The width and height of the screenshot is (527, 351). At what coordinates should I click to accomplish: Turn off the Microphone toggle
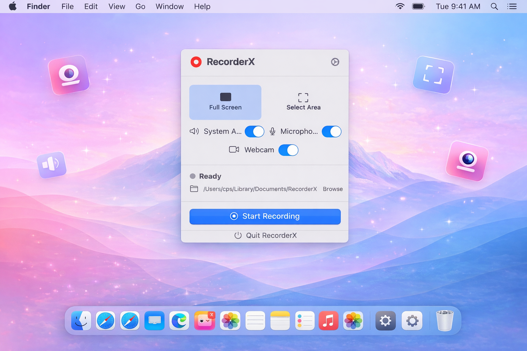pyautogui.click(x=331, y=131)
